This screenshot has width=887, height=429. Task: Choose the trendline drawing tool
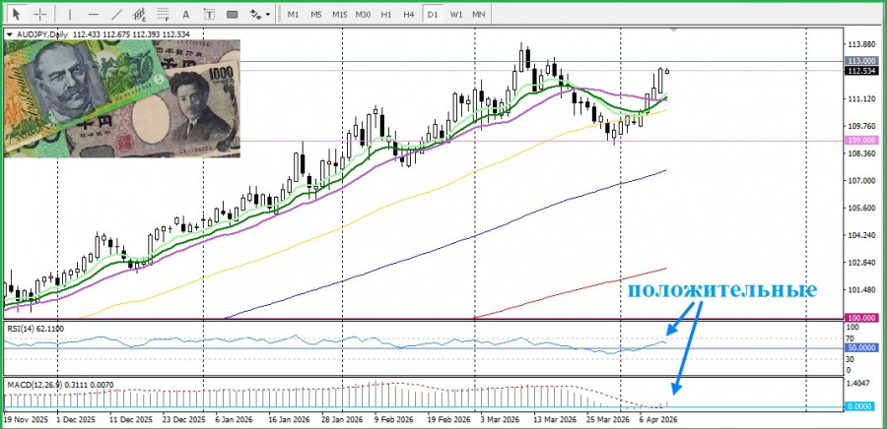(x=116, y=15)
